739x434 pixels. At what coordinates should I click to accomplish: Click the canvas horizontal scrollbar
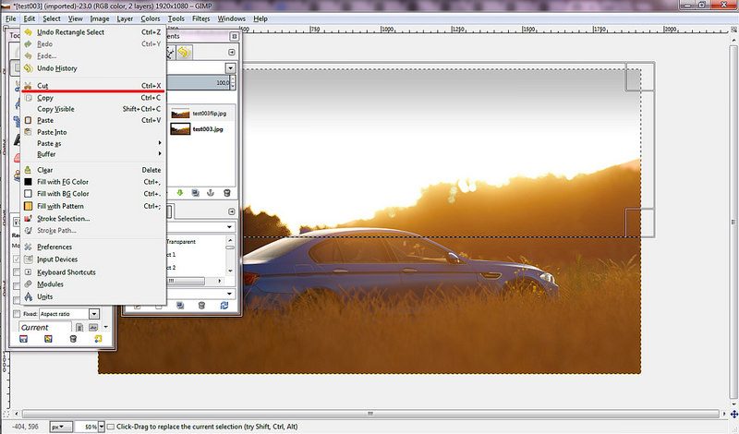370,414
